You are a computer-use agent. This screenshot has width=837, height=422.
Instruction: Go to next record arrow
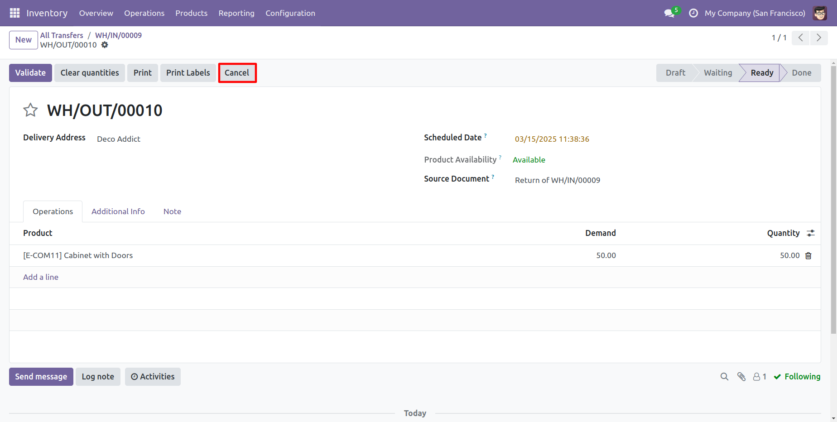[x=819, y=38]
